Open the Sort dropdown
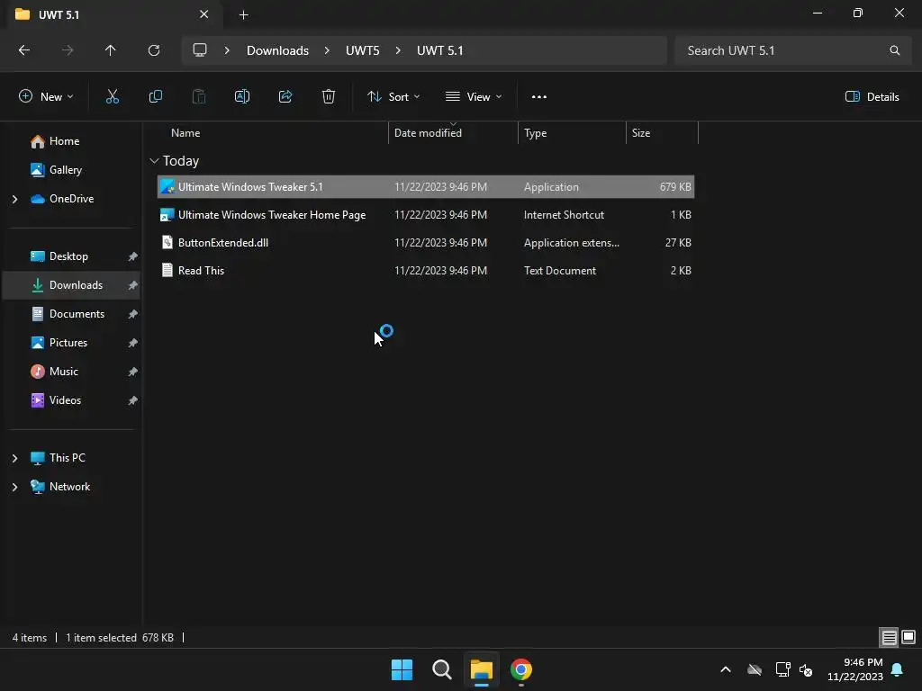The width and height of the screenshot is (922, 691). (393, 97)
